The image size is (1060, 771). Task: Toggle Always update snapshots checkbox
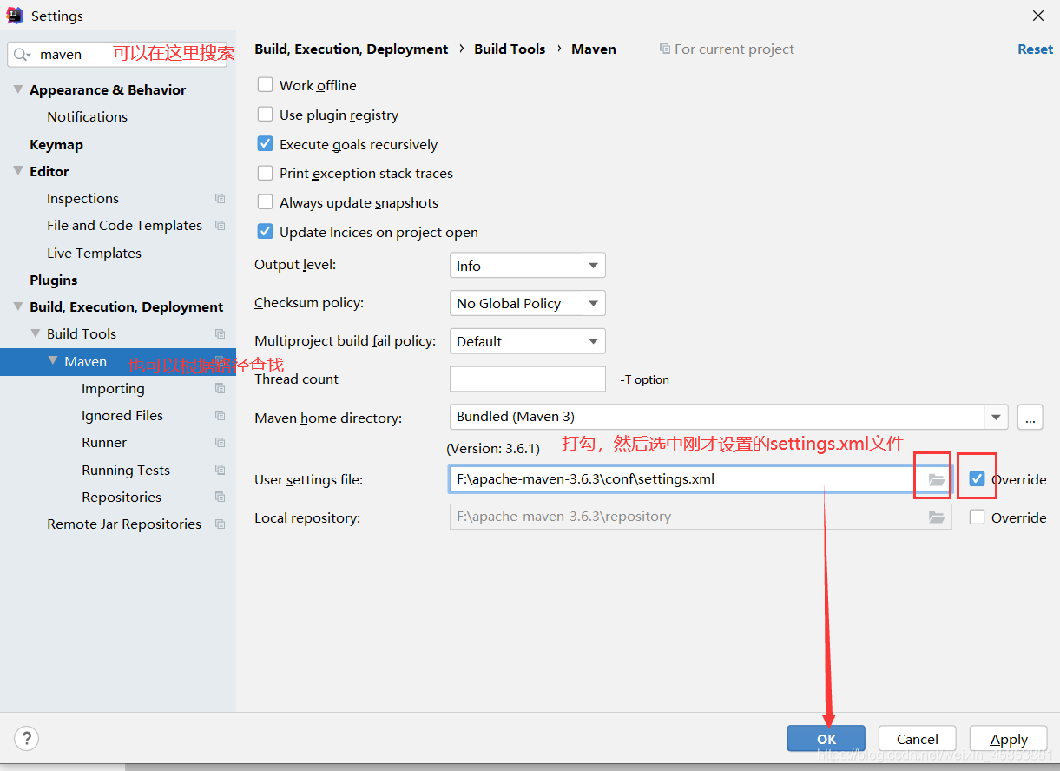(266, 202)
